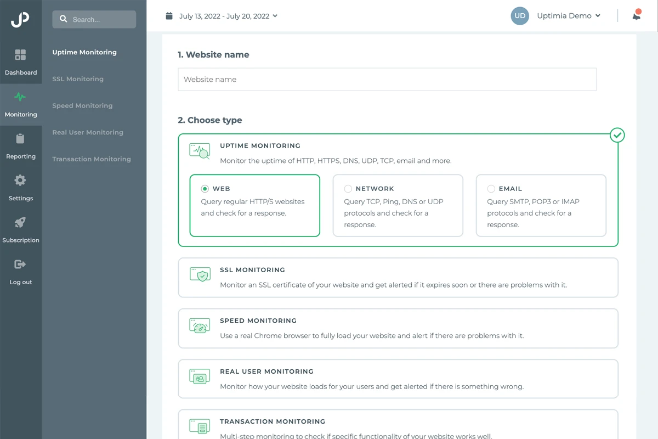The width and height of the screenshot is (658, 439).
Task: Click the UPTIME MONITORING card heading
Action: (x=260, y=146)
